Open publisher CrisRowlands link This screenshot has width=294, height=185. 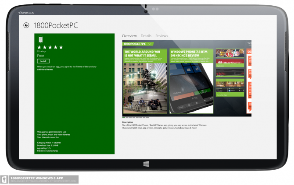(52, 151)
